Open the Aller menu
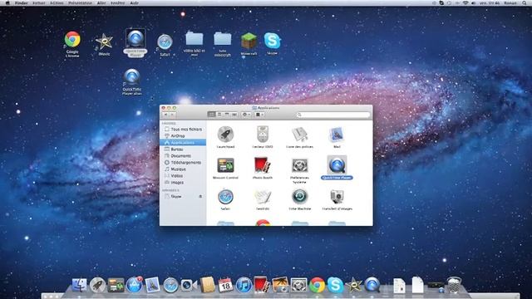 (101, 3)
